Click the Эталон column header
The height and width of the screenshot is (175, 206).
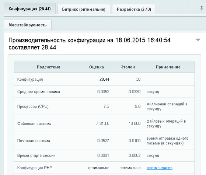coord(128,67)
